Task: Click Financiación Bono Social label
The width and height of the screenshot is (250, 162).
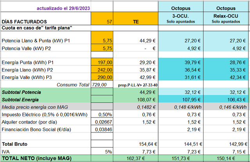Action: tap(46, 129)
